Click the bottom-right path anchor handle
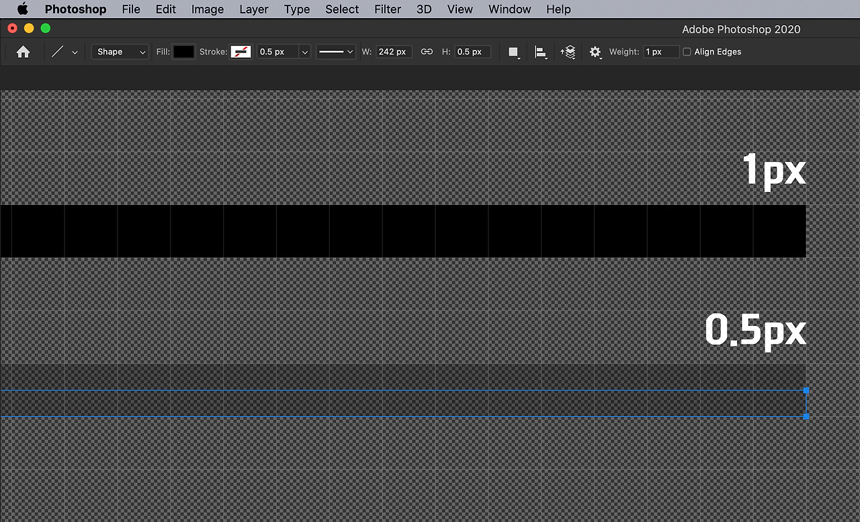The width and height of the screenshot is (860, 522). [x=806, y=417]
